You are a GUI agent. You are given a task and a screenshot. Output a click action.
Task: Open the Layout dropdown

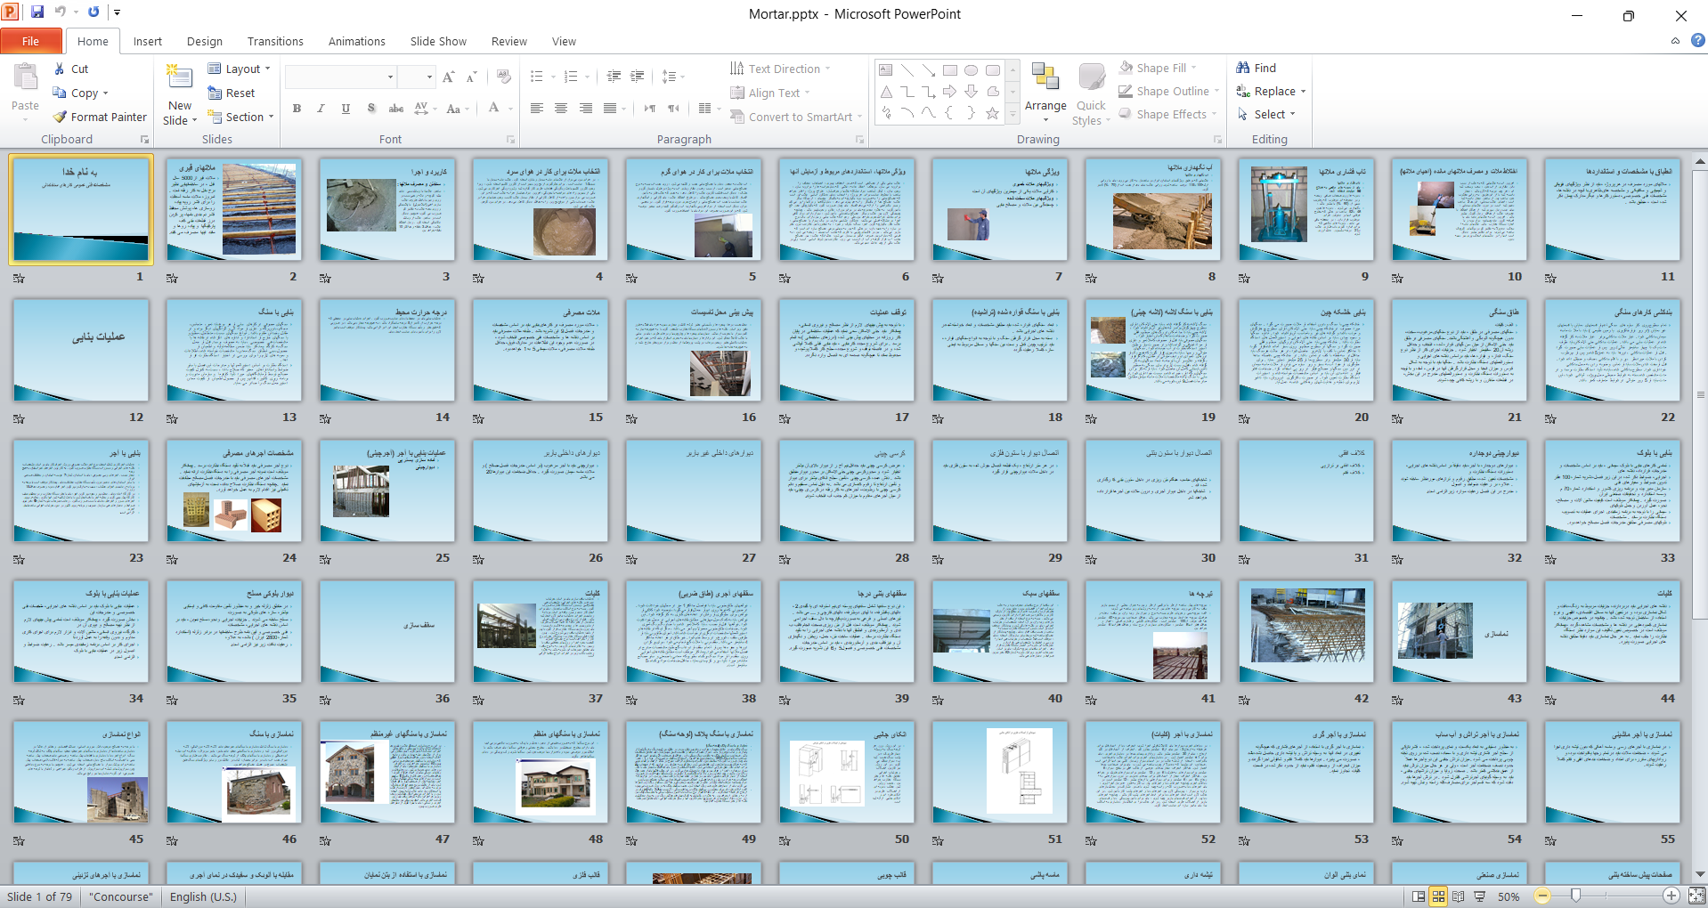(239, 69)
